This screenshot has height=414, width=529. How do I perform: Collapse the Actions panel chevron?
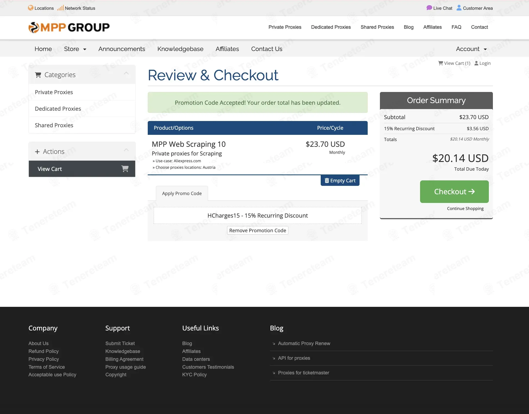[x=126, y=150]
